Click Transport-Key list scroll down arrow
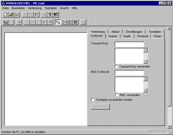Viewport: 173px width, 135px height. pos(145,61)
